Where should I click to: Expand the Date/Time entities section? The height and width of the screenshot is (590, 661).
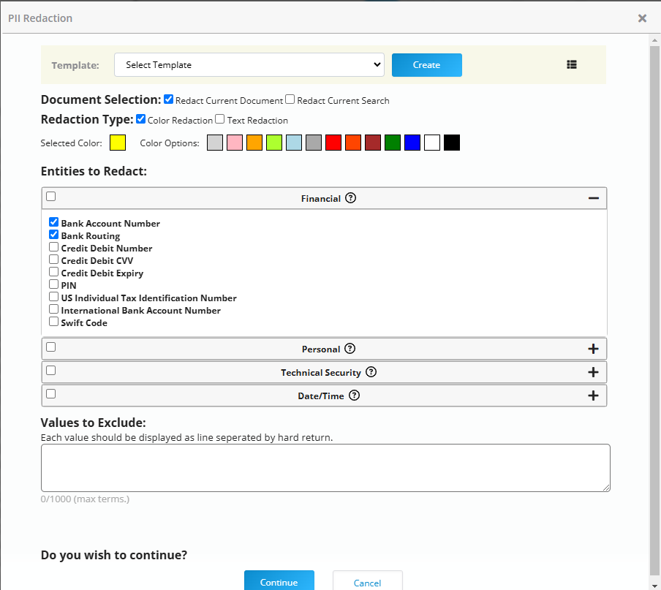point(594,396)
